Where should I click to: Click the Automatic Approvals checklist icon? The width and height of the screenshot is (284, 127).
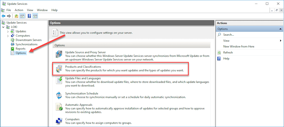tap(59, 107)
